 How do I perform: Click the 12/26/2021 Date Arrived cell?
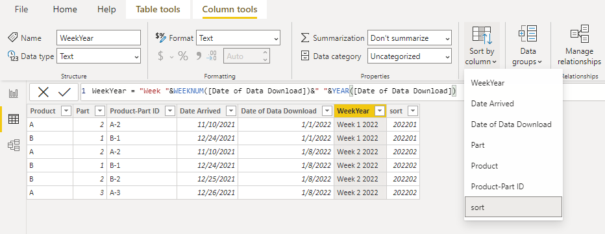207,193
